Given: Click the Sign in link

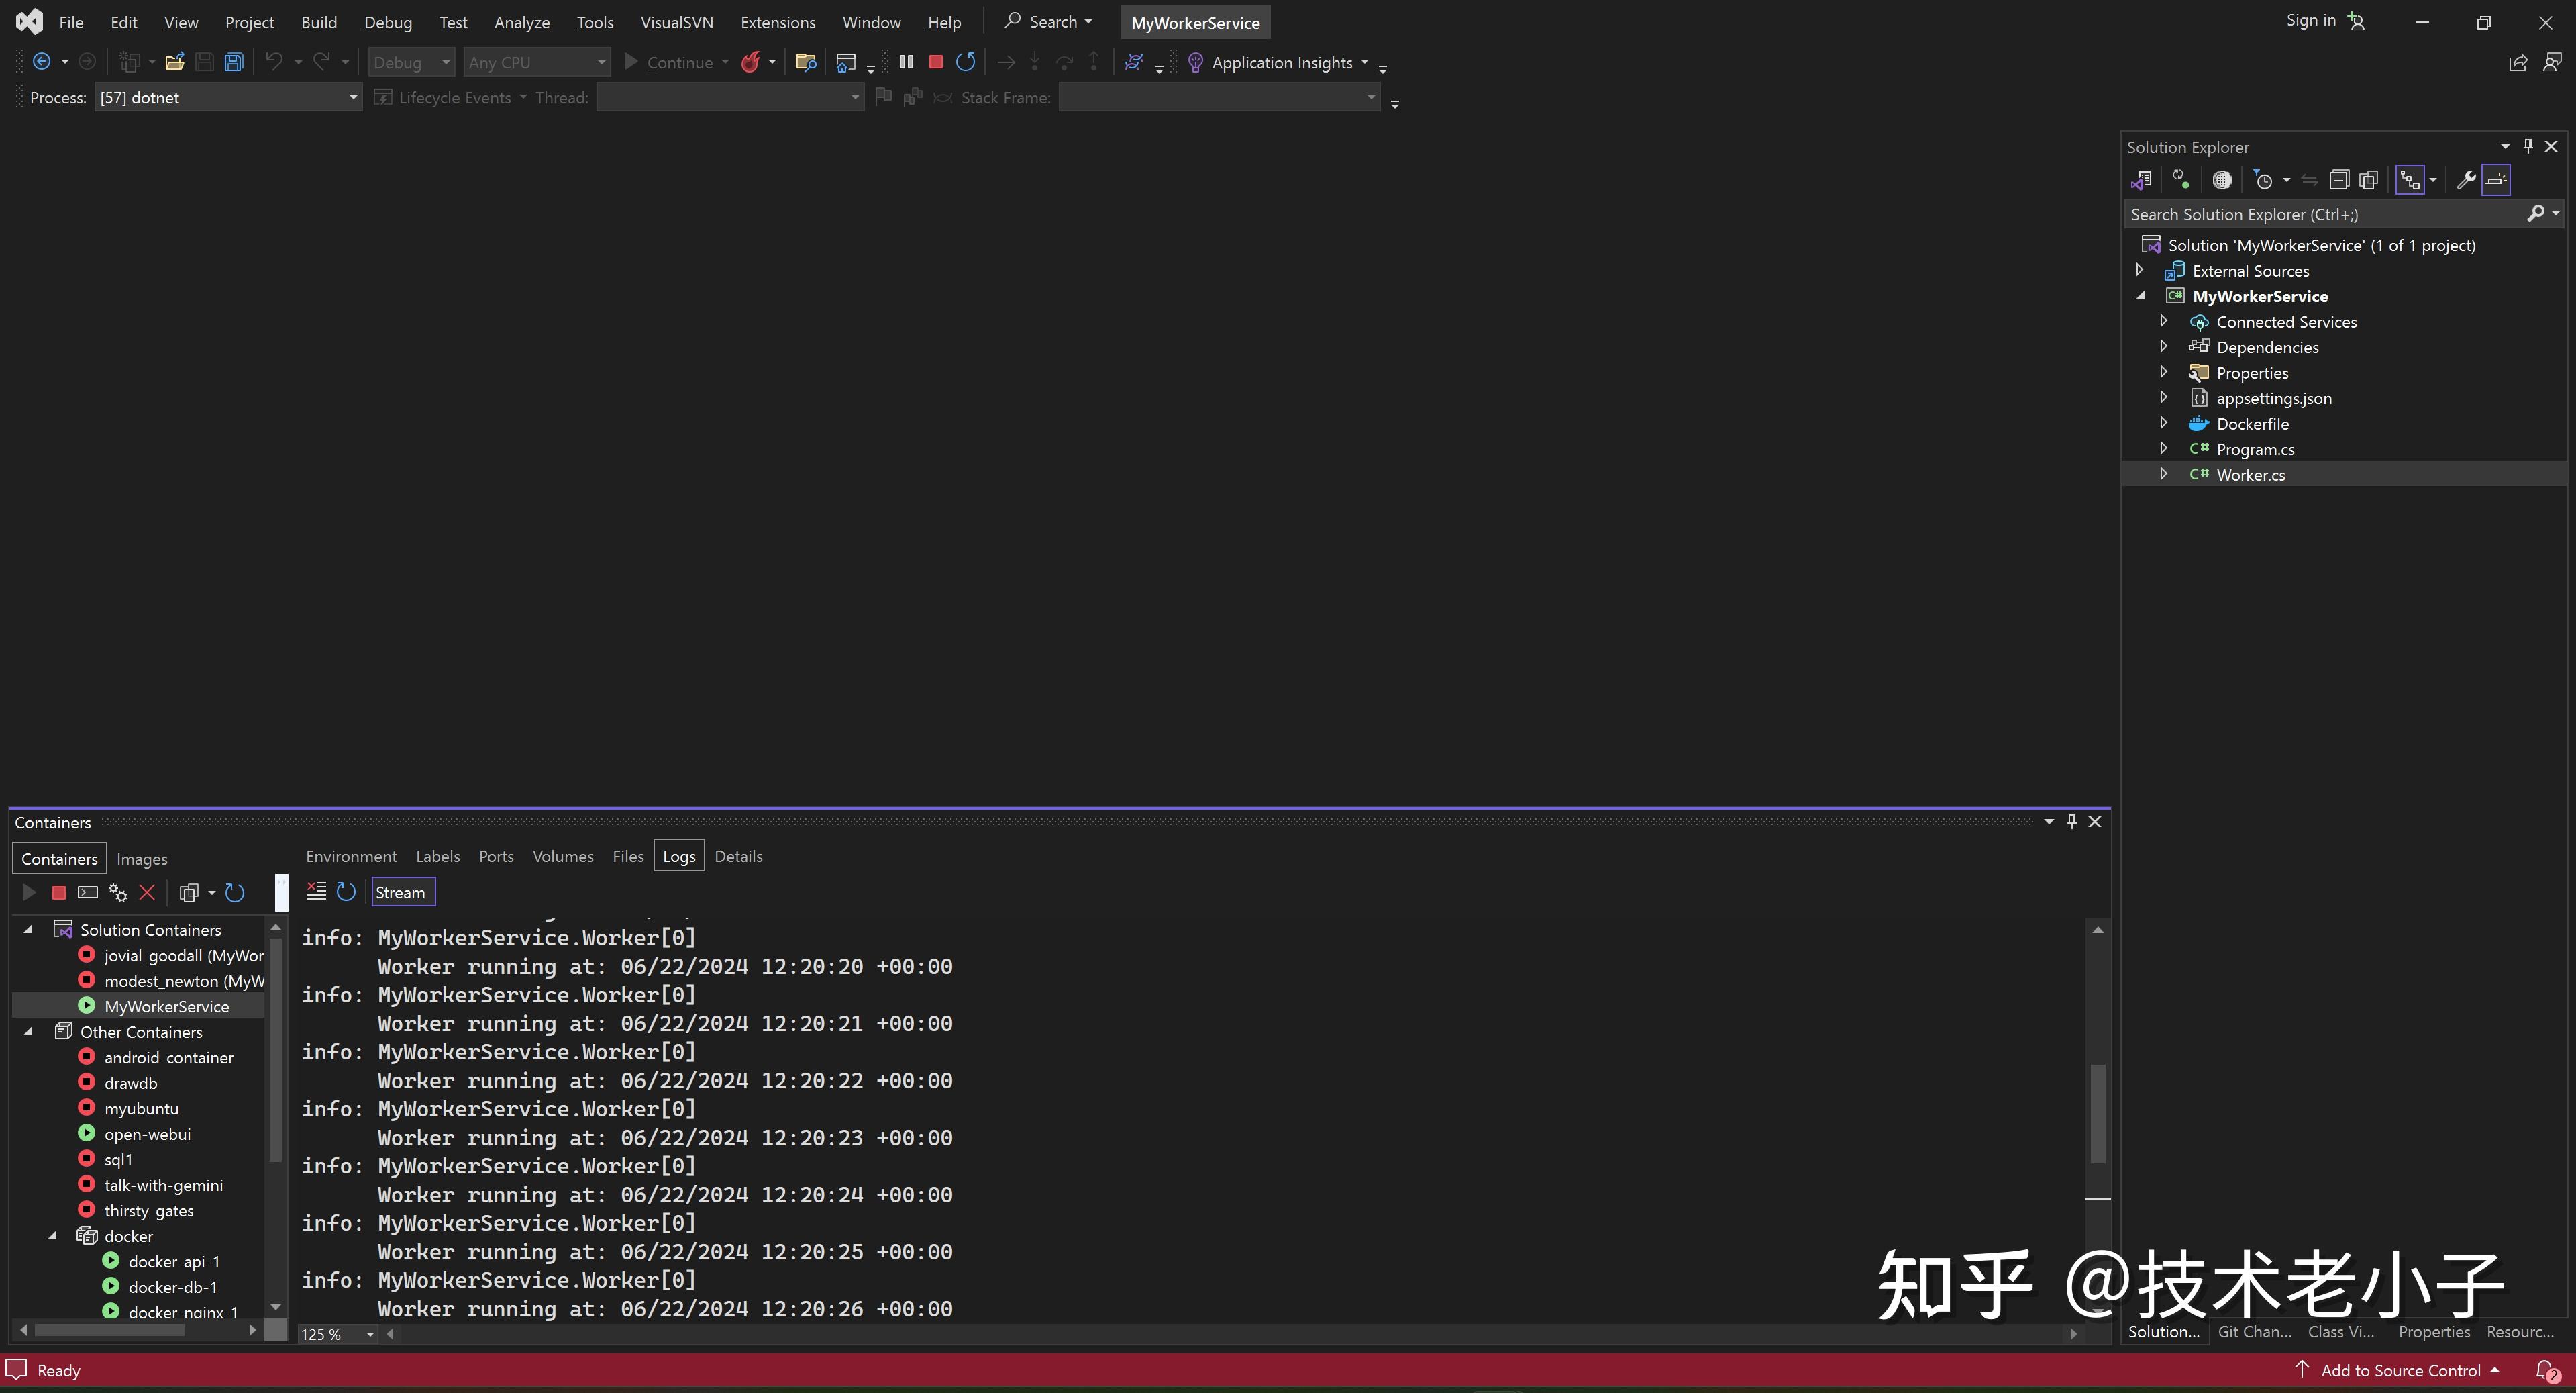Looking at the screenshot, I should click(x=2312, y=21).
